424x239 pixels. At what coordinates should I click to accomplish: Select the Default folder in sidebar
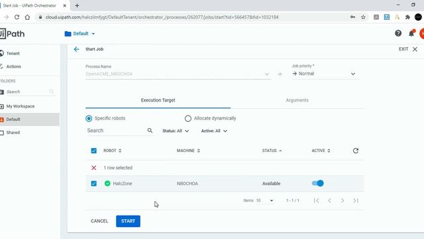(x=29, y=119)
